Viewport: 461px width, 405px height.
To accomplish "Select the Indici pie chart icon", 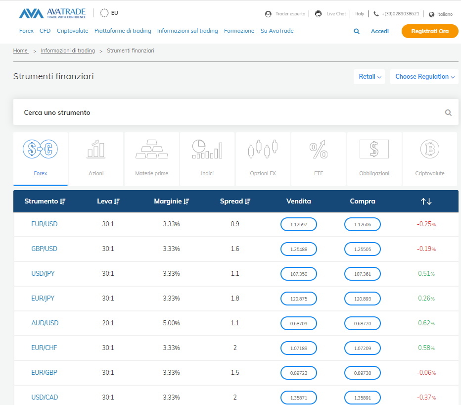I will click(x=207, y=149).
